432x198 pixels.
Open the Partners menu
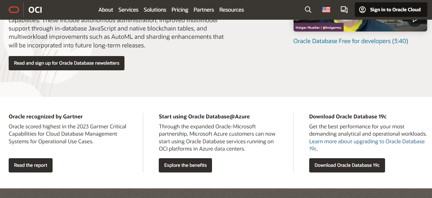click(204, 10)
